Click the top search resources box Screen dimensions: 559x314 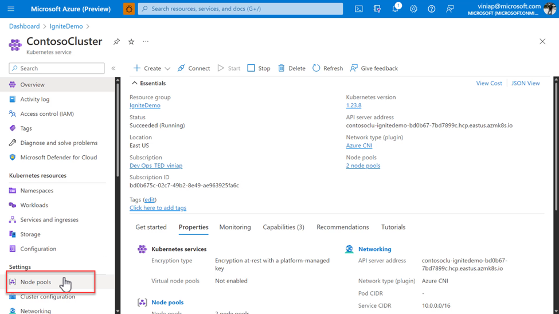click(240, 9)
